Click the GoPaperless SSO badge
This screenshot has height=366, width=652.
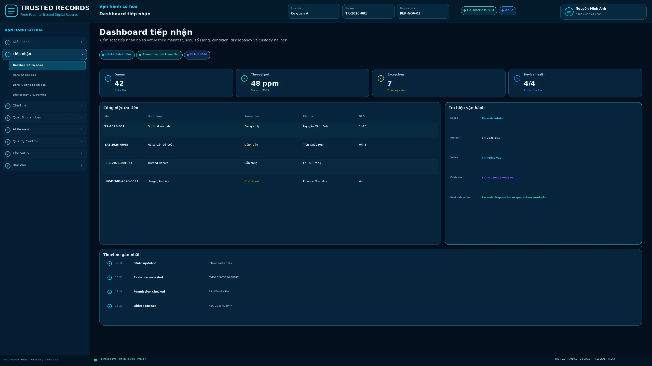pos(479,11)
